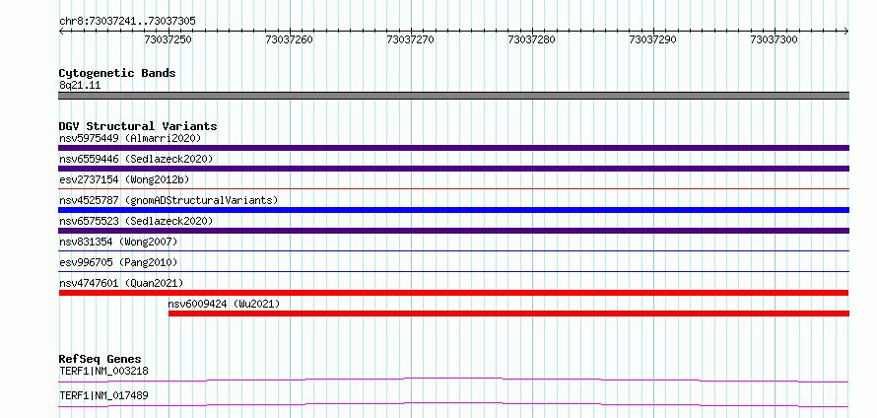
Task: Select the thin blue line for nsv831354
Action: pyautogui.click(x=453, y=251)
